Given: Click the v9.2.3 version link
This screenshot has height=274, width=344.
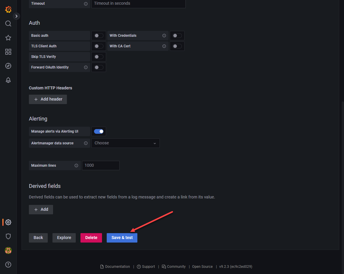Looking at the screenshot, I should point(236,267).
